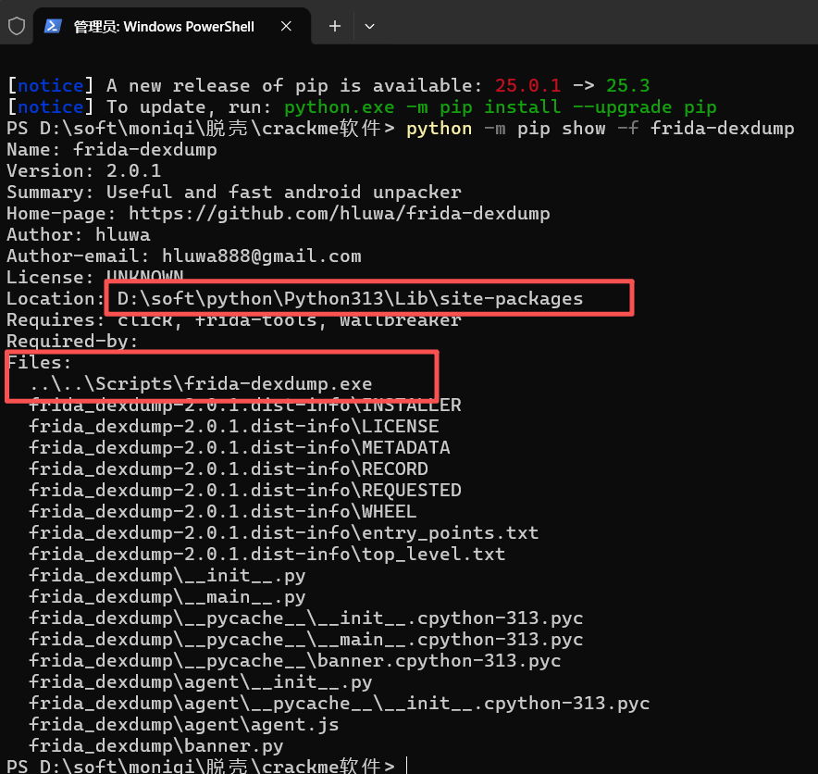818x774 pixels.
Task: Click the Required-by: line
Action: pos(72,342)
